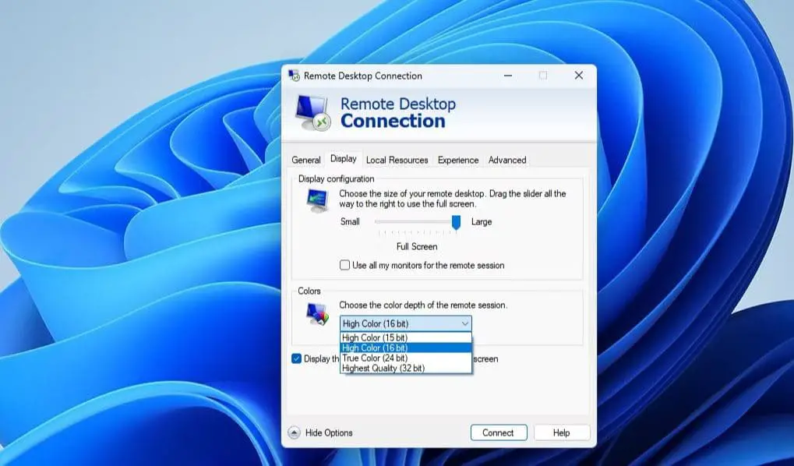The image size is (794, 466).
Task: Close the Remote Desktop Connection window
Action: coord(578,76)
